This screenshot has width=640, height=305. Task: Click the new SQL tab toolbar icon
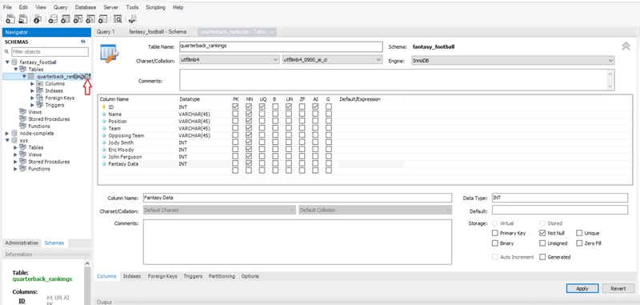pos(10,18)
